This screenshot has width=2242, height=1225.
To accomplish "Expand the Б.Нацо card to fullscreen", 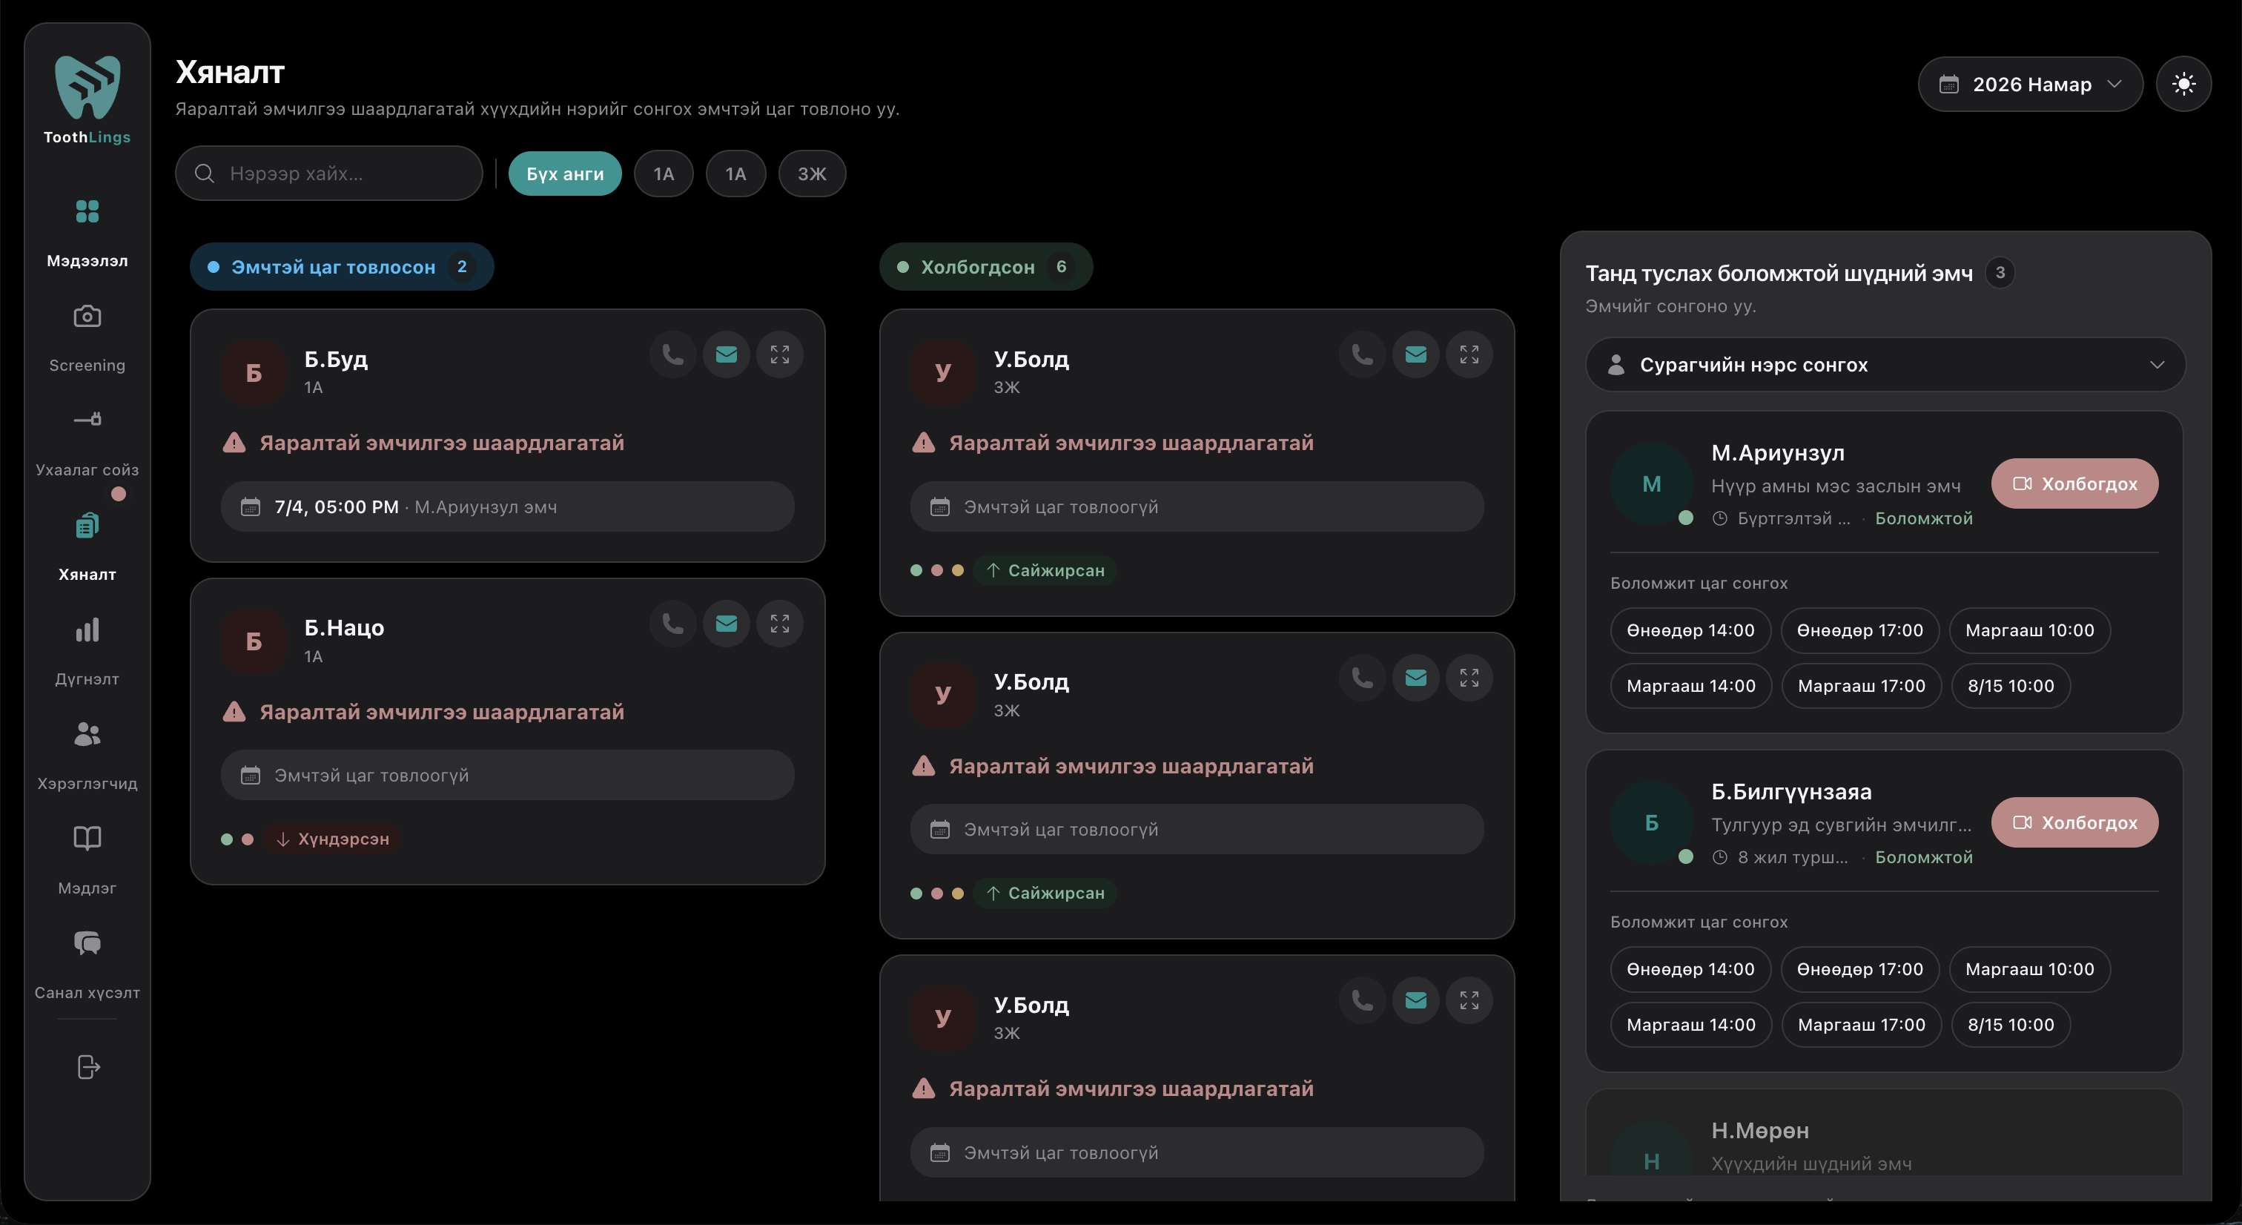I will pyautogui.click(x=780, y=624).
